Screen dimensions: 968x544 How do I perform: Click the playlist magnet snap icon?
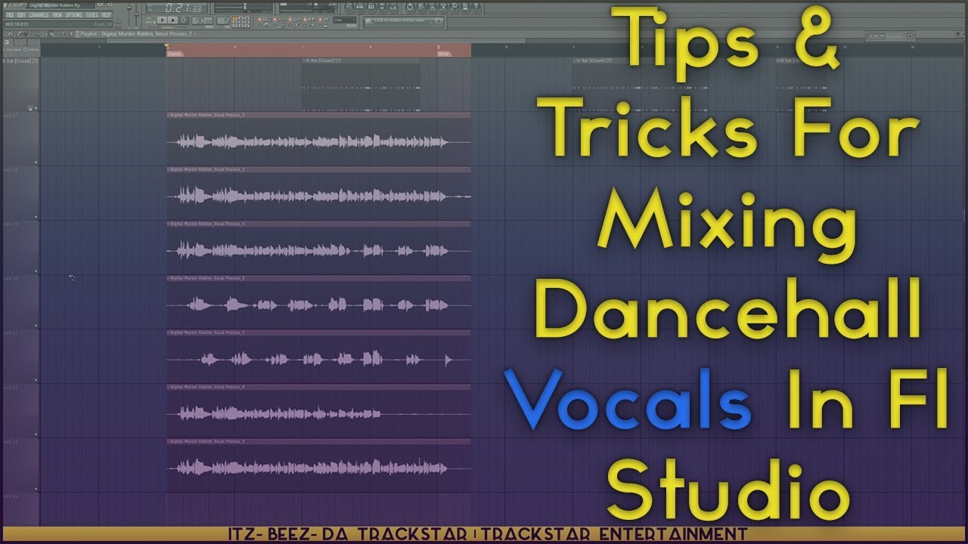[10, 34]
